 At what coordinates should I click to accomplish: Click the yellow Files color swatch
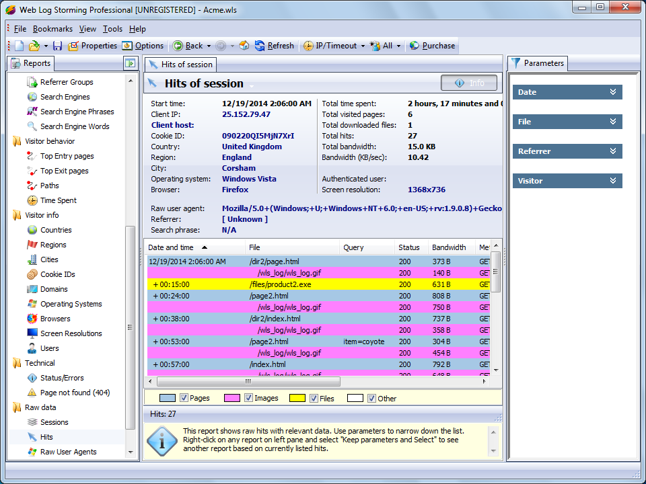click(297, 397)
